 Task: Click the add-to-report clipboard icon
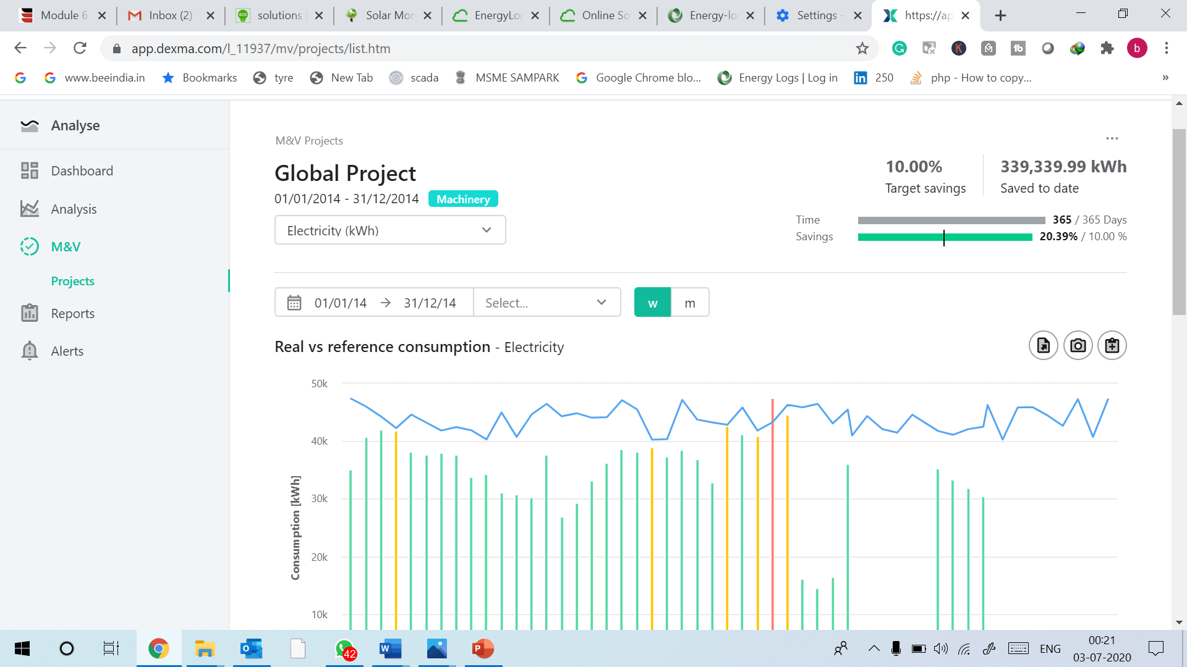coord(1112,345)
